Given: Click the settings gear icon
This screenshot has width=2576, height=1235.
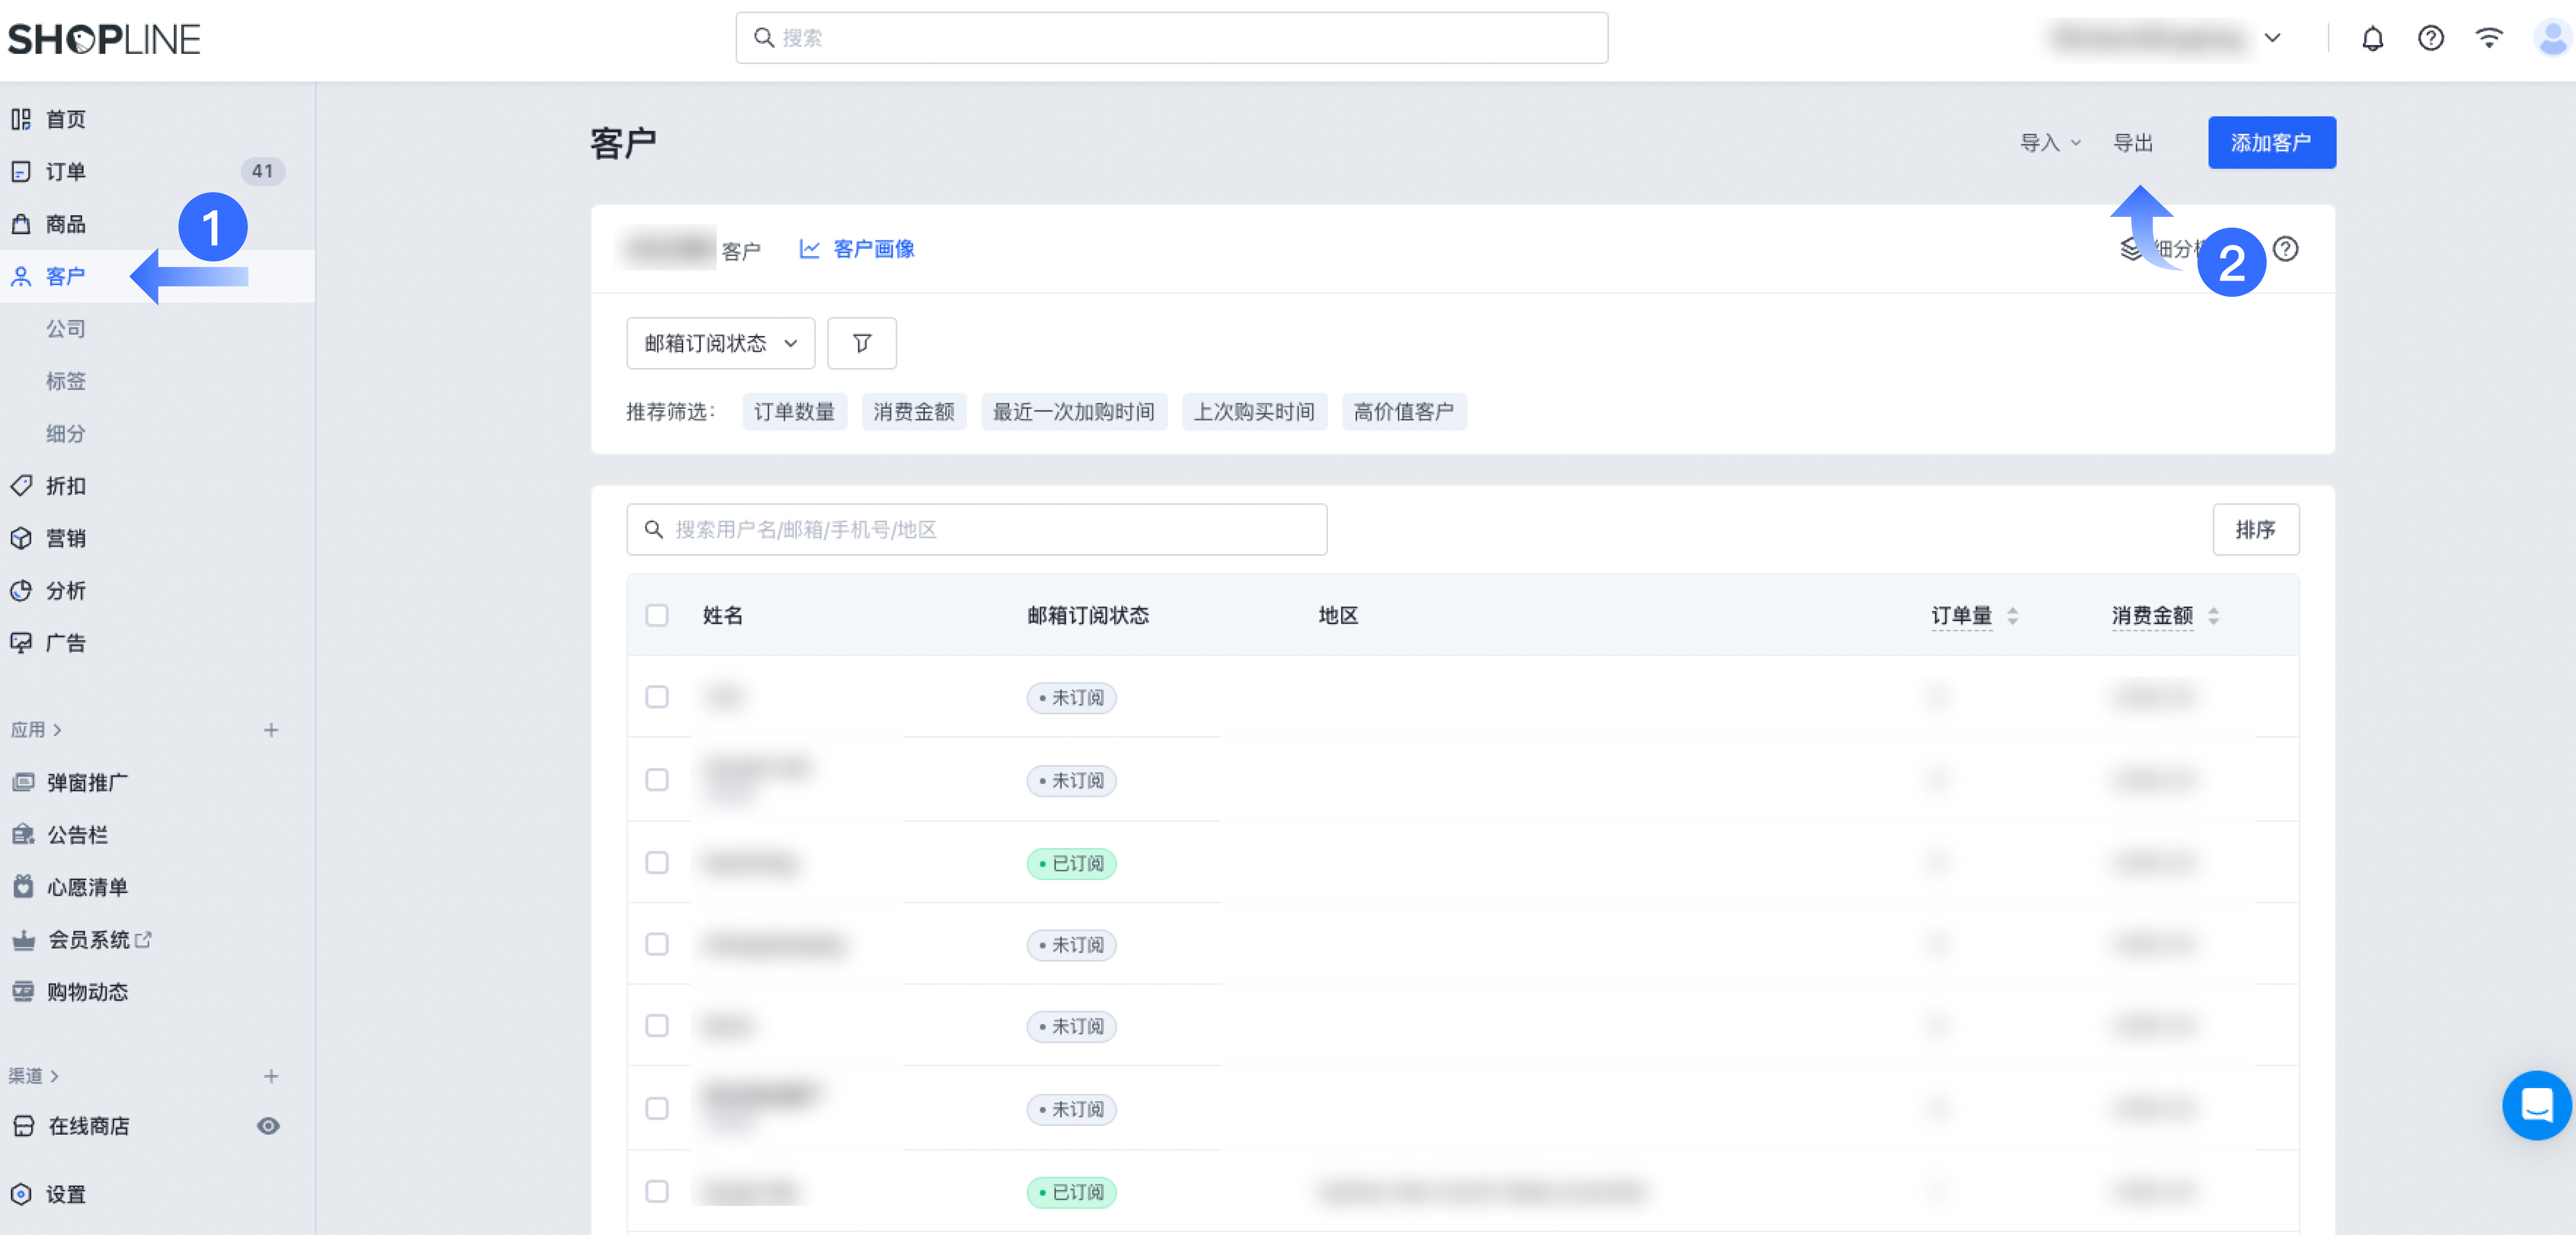Looking at the screenshot, I should point(21,1194).
